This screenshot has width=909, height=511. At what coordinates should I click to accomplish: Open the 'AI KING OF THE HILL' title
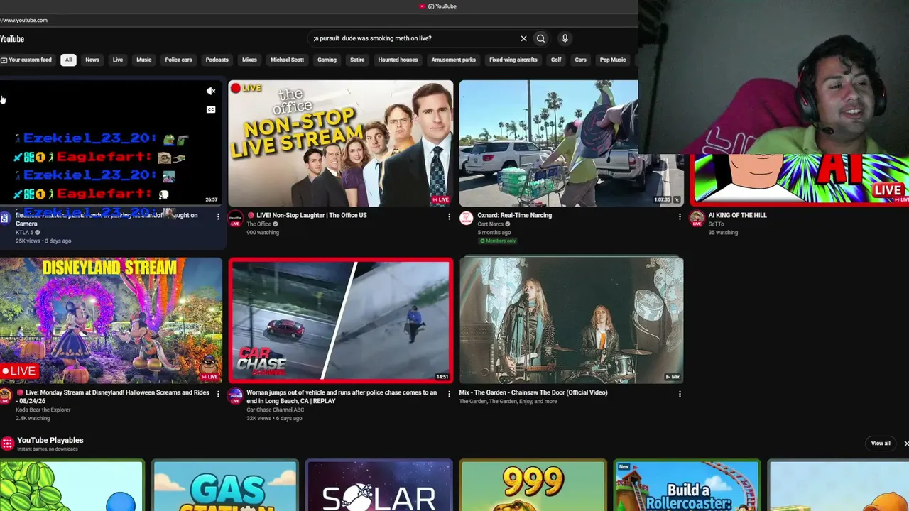[737, 215]
